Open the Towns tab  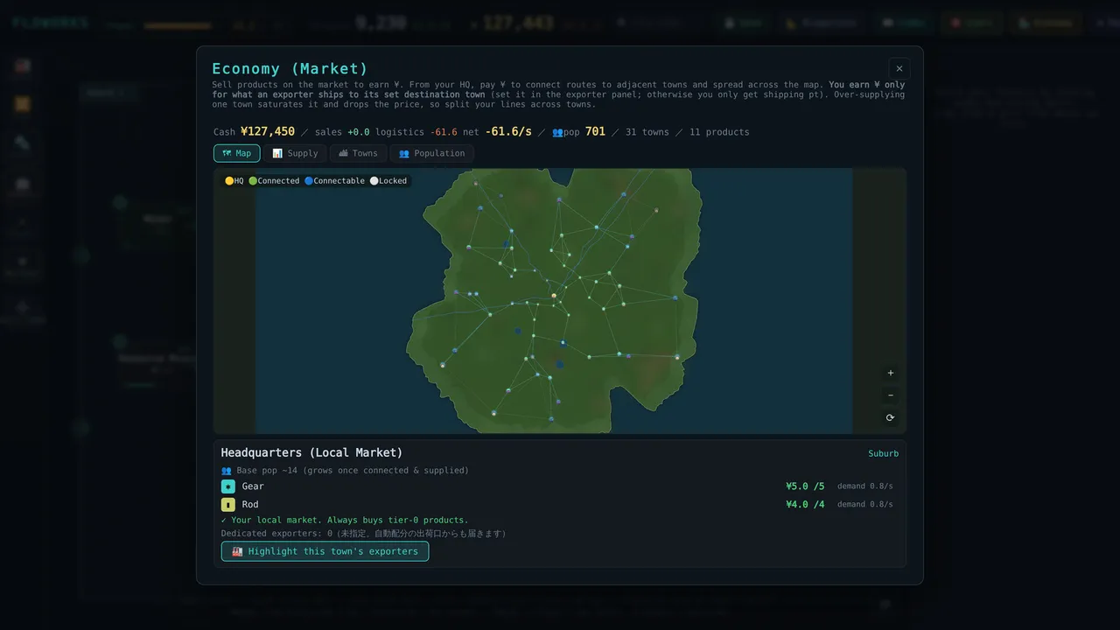point(358,153)
